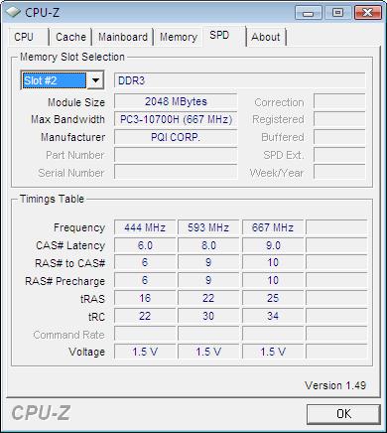
Task: Click the tRAS value 25
Action: (273, 298)
